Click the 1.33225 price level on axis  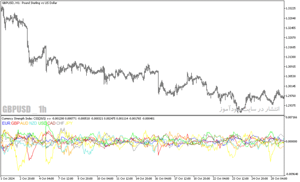[x=291, y=8]
